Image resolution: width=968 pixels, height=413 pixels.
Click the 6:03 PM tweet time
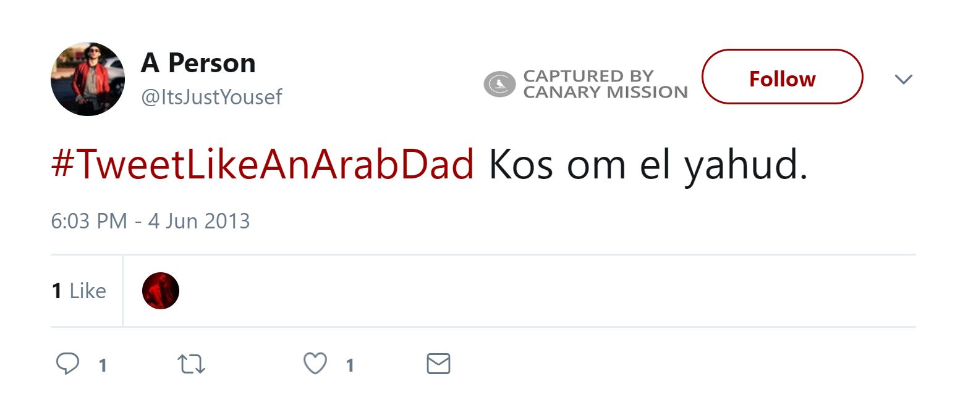click(89, 221)
